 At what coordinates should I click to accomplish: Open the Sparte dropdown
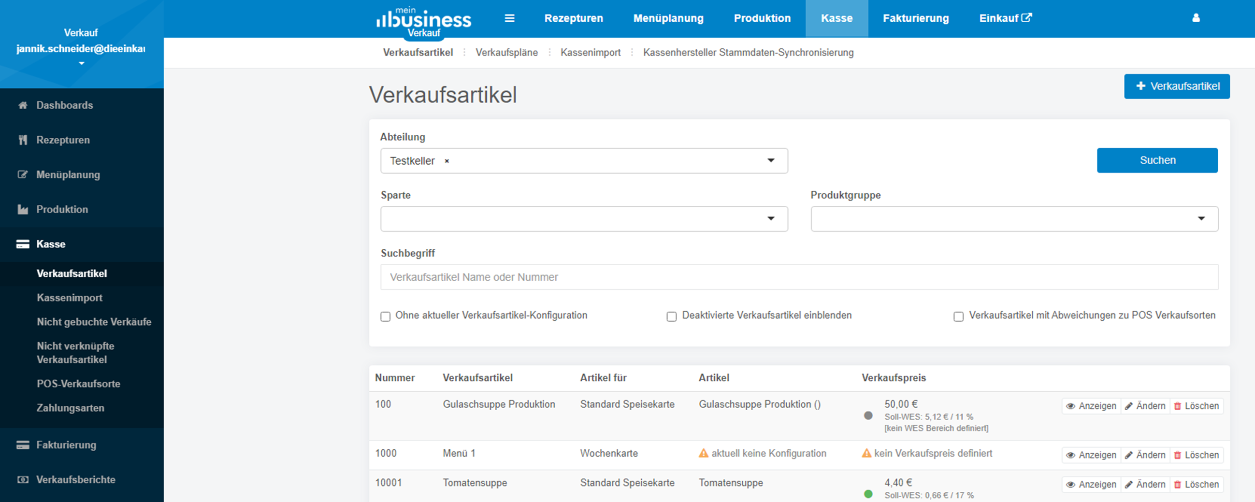pyautogui.click(x=584, y=218)
